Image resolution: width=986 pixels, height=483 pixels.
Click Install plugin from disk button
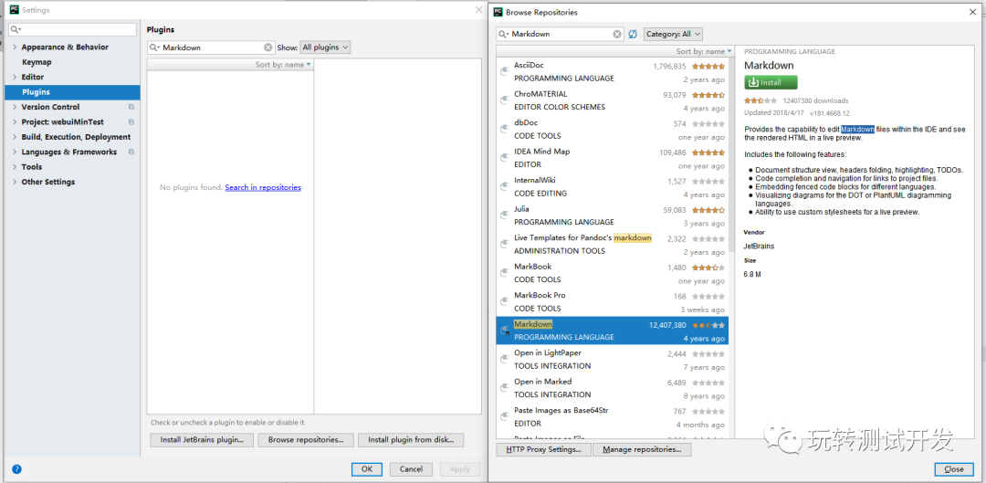pyautogui.click(x=411, y=440)
